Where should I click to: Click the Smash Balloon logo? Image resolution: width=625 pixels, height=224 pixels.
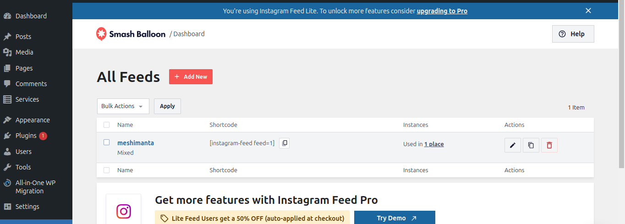coord(131,34)
